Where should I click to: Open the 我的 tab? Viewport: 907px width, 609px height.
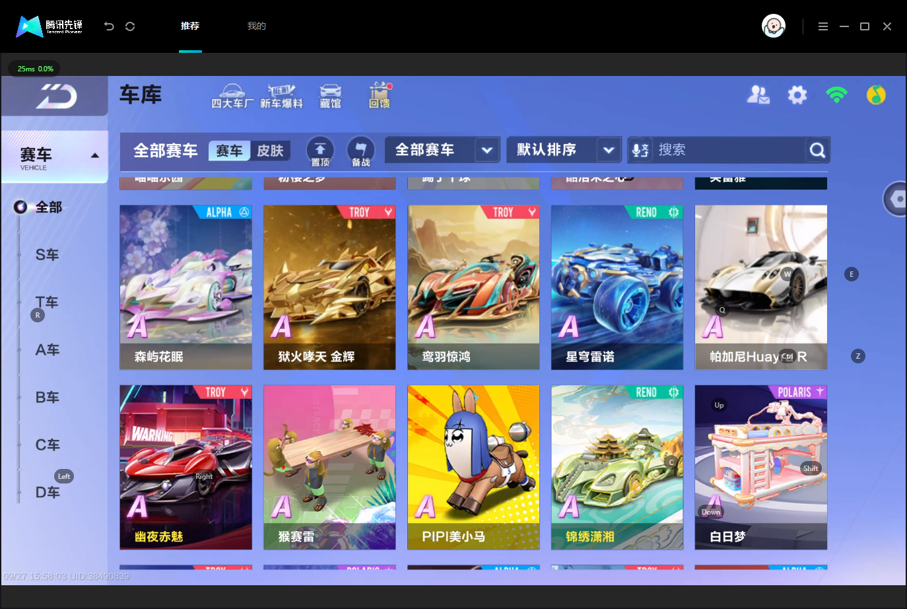pos(257,26)
